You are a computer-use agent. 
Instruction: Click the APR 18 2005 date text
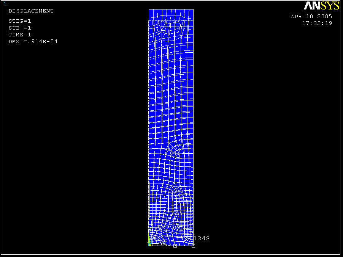tap(311, 17)
